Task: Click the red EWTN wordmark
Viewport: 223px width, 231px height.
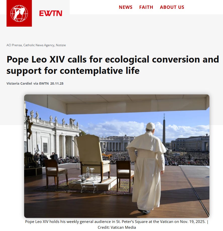Action: (51, 13)
